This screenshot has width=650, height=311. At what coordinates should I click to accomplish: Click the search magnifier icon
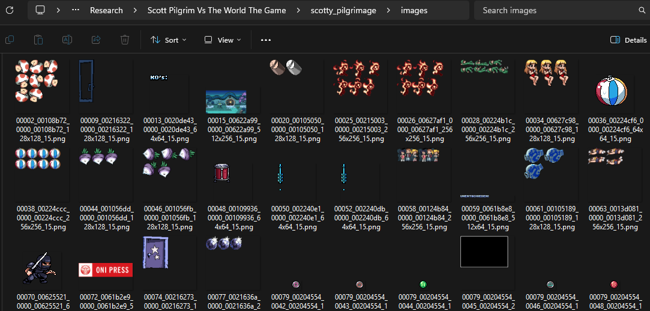642,10
